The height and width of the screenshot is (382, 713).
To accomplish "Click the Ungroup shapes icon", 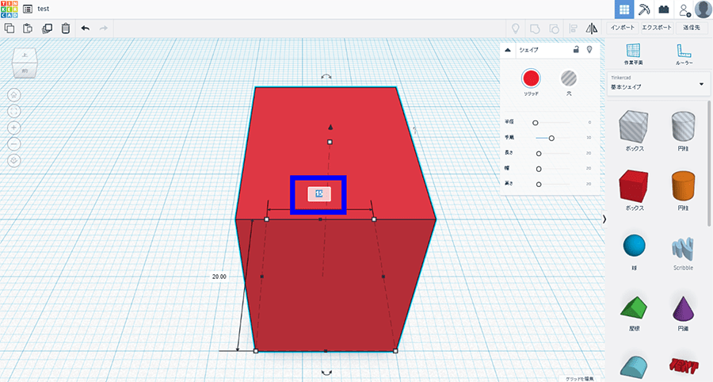I will [x=554, y=29].
